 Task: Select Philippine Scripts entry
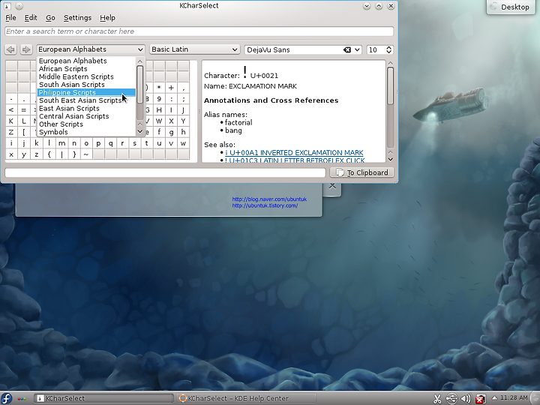[x=86, y=93]
